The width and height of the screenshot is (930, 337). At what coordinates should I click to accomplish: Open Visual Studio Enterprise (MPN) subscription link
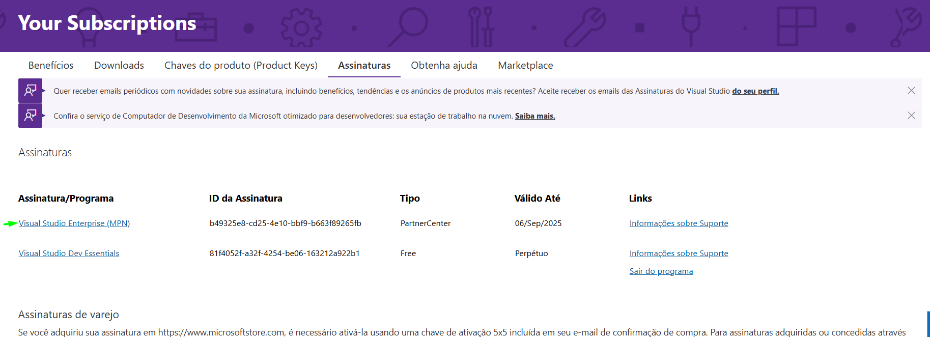point(74,223)
